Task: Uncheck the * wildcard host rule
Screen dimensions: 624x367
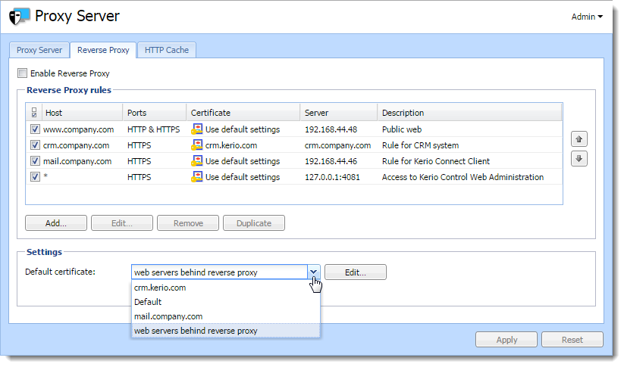Action: coord(35,177)
